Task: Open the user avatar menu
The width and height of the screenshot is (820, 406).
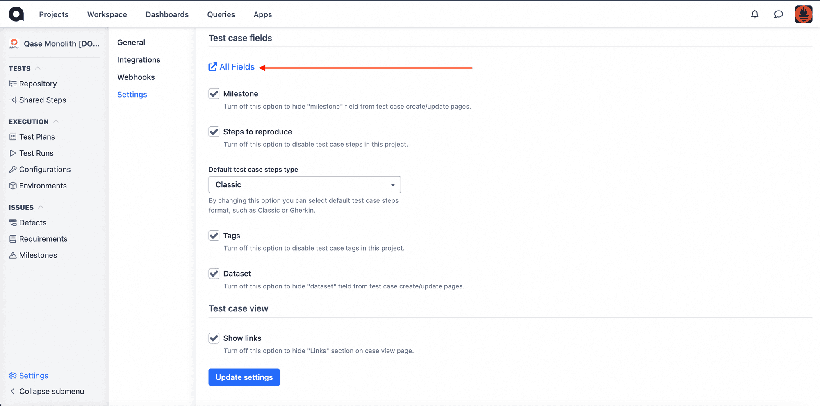Action: pyautogui.click(x=803, y=14)
